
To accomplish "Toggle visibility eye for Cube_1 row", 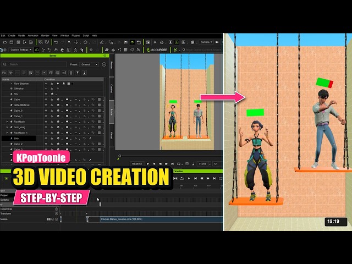I will tap(46, 116).
